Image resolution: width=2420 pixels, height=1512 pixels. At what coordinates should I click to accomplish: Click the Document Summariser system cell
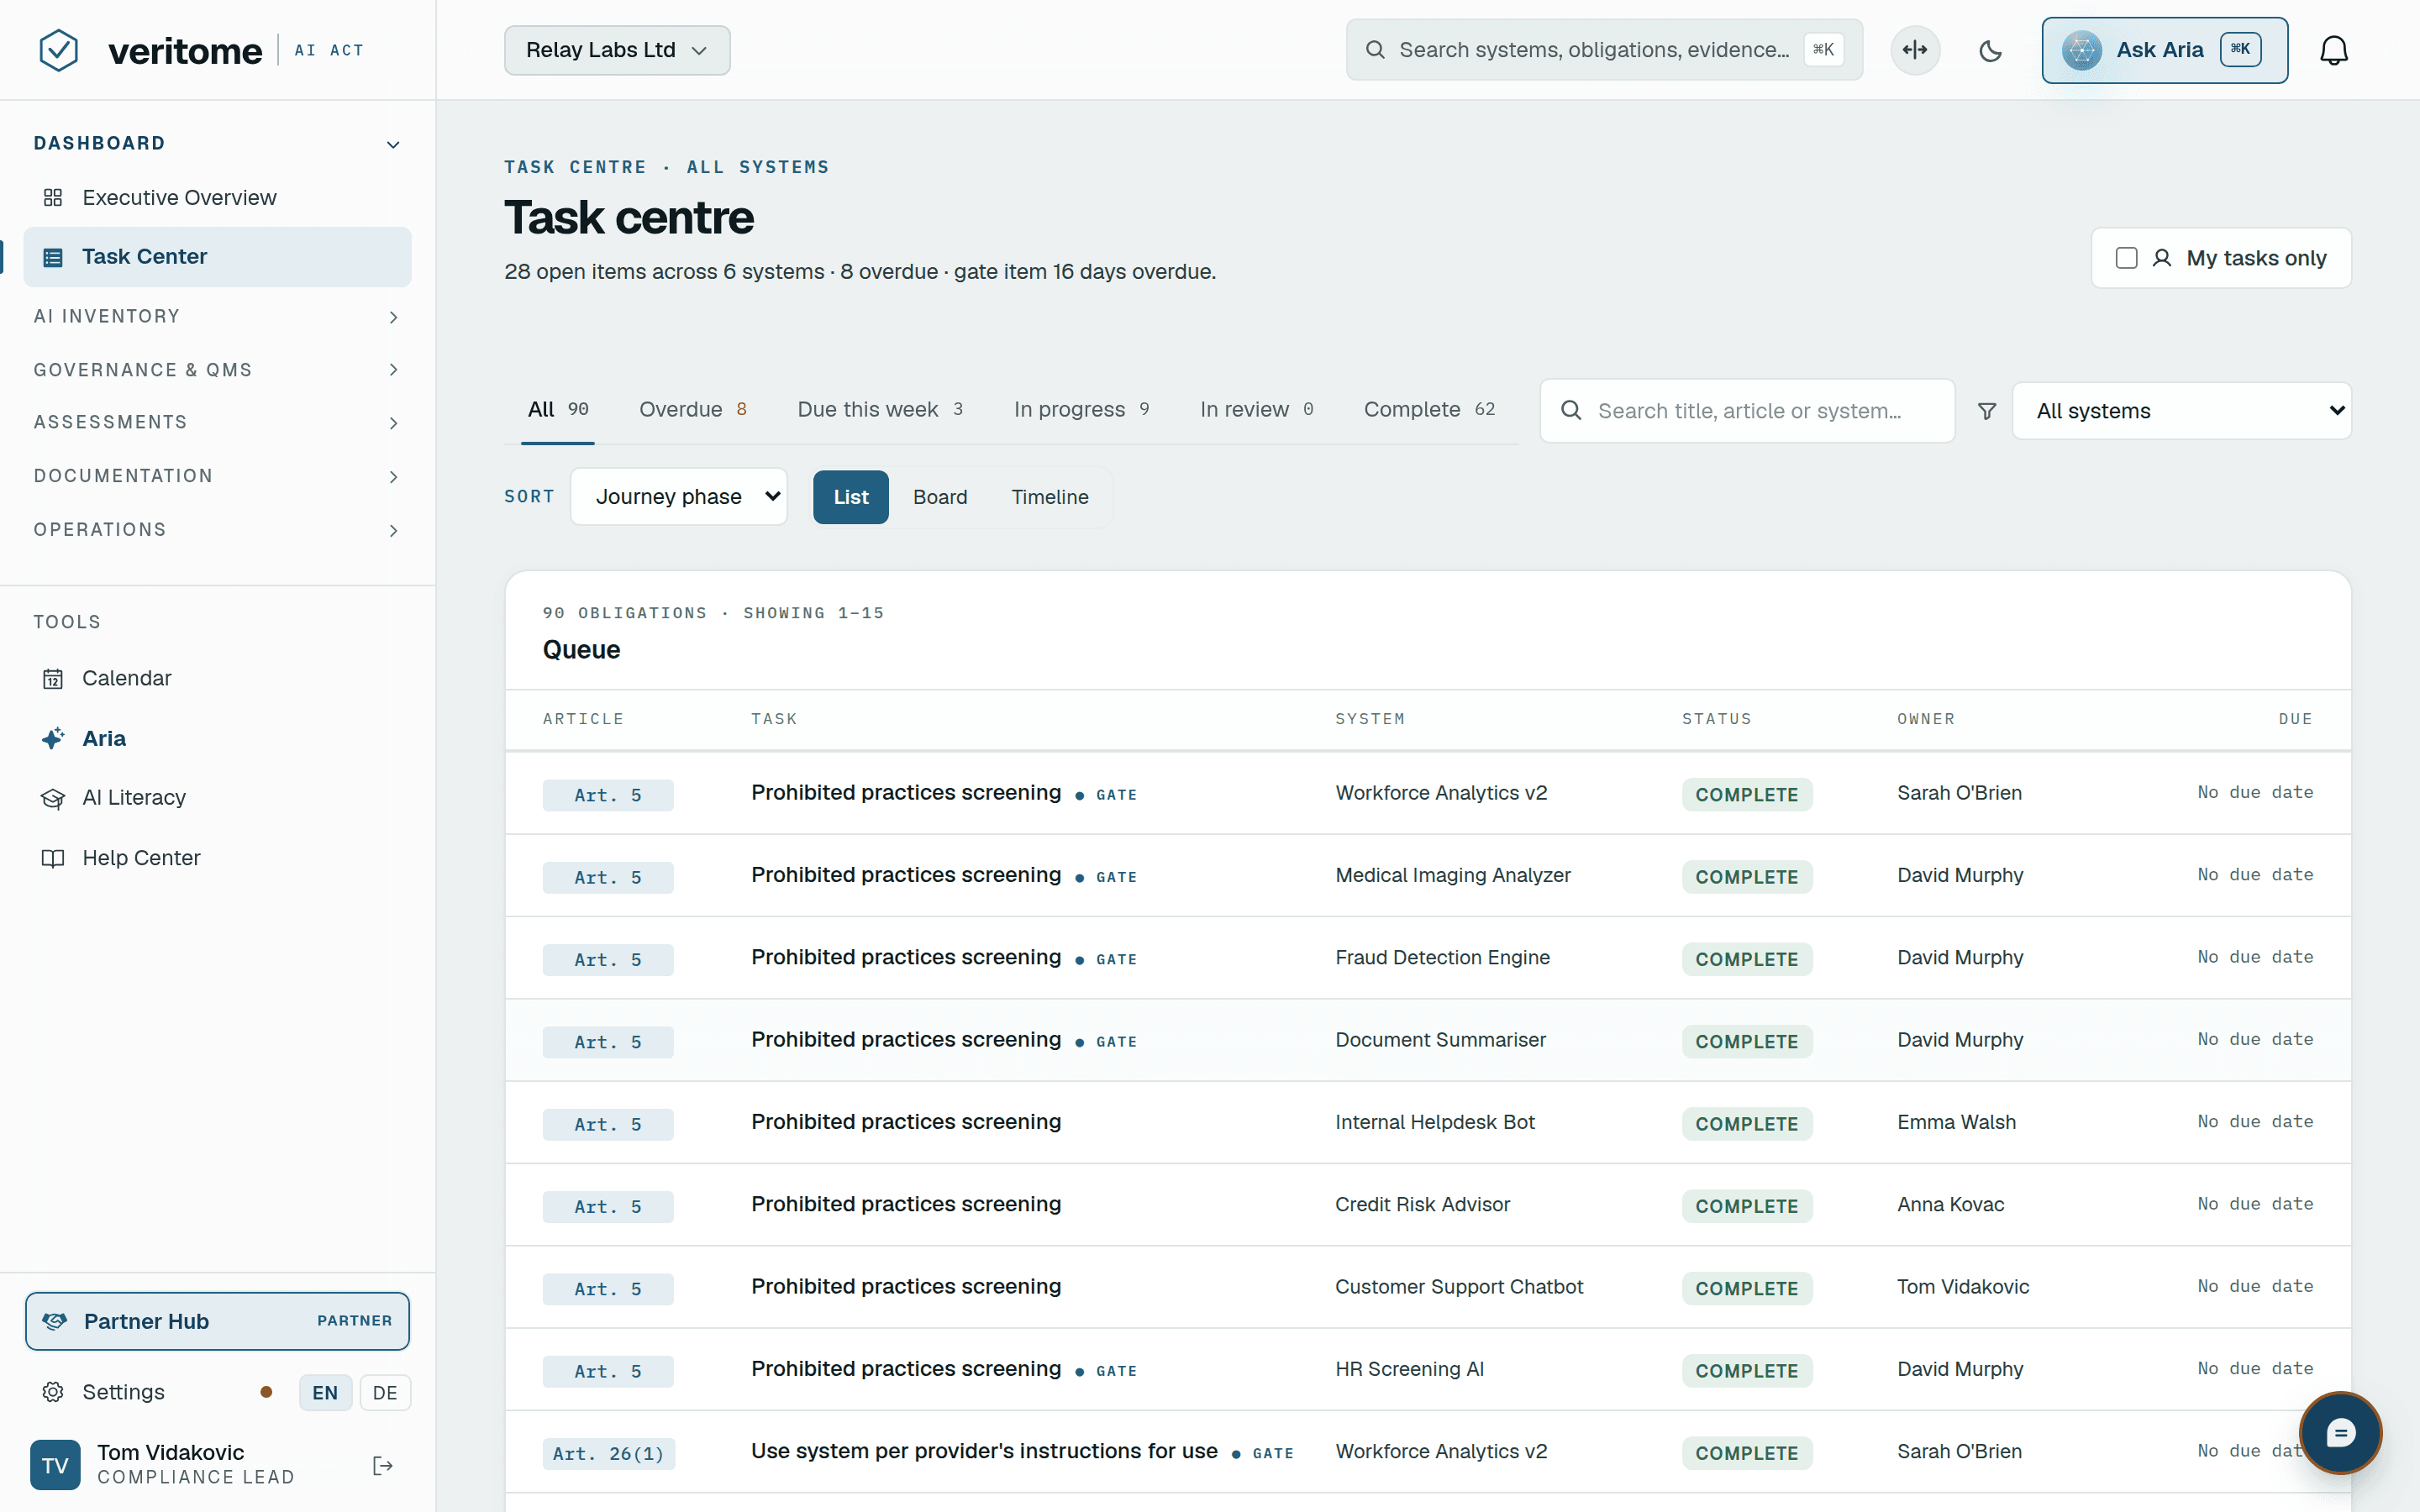[x=1440, y=1040]
